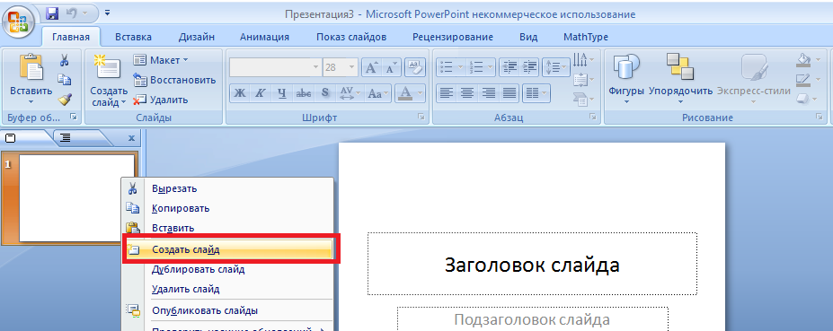Paste using the ribbon Вставить button

coord(31,79)
